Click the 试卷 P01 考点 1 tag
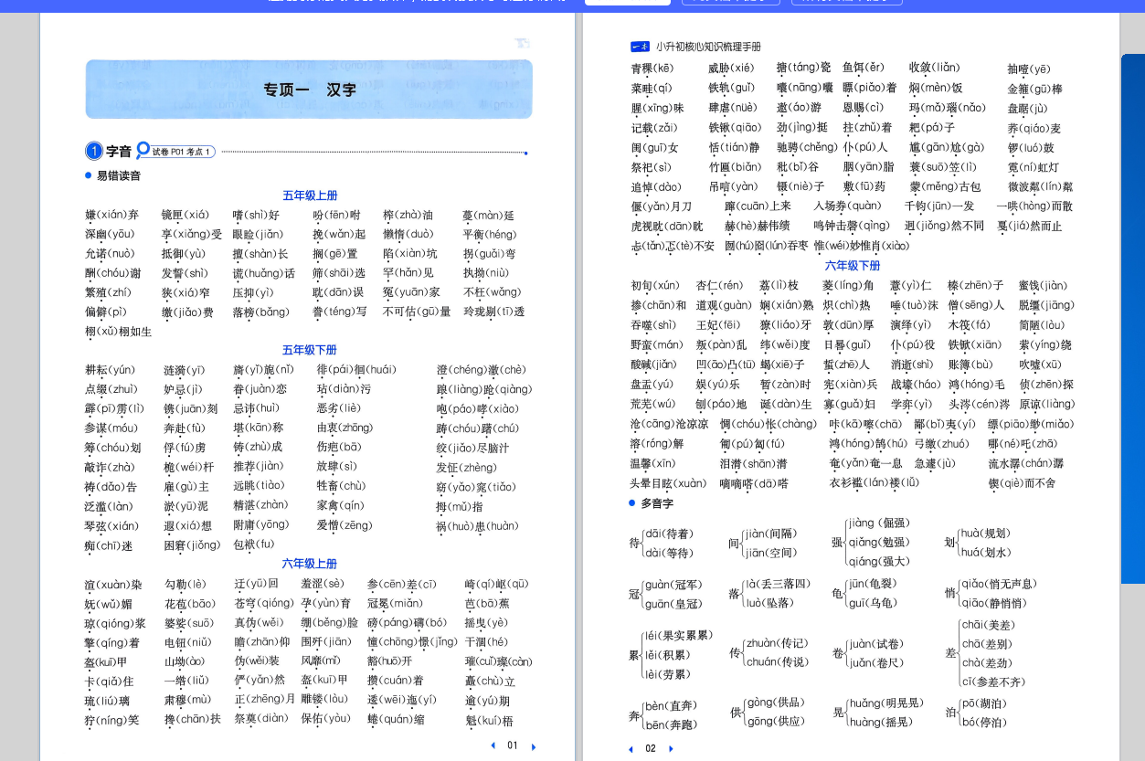This screenshot has height=761, width=1145. 182,152
